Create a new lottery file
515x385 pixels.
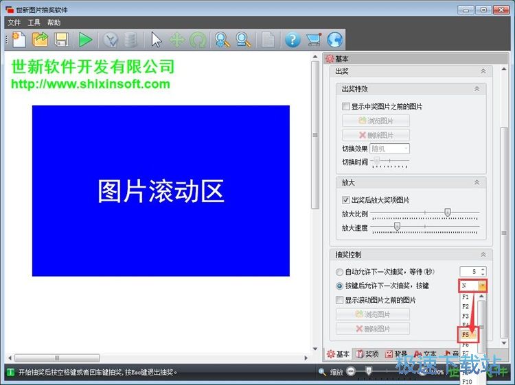19,40
